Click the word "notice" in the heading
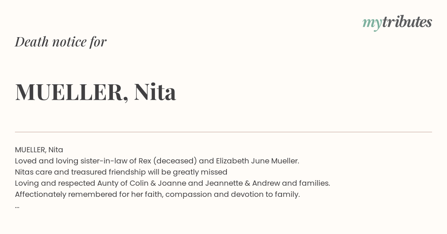447x234 pixels. (x=69, y=42)
